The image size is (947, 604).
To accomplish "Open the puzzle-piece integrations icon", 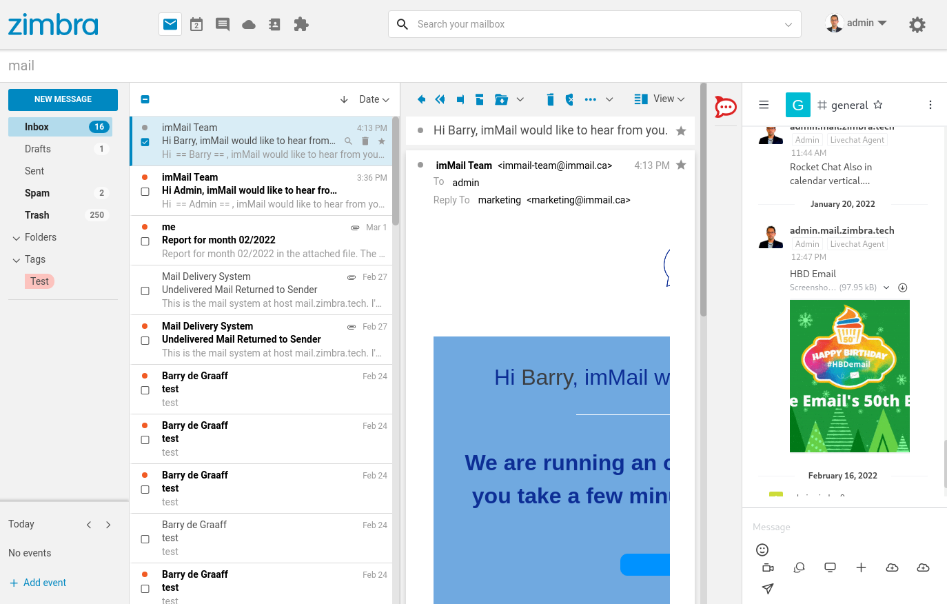I will [301, 24].
